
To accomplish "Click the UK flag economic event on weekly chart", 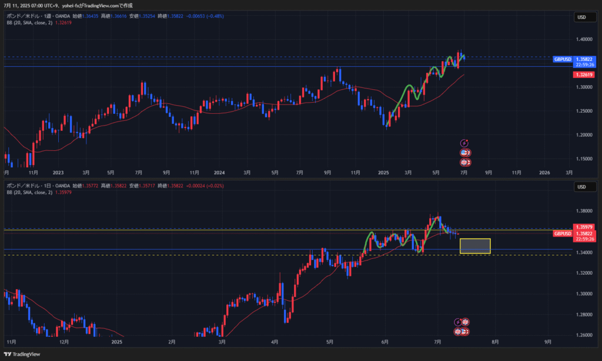I will (x=465, y=162).
